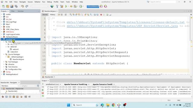Viewport: 193px width, 108px height.
Task: Toggle Show Fields filter in Navigator
Action: (x=6, y=97)
